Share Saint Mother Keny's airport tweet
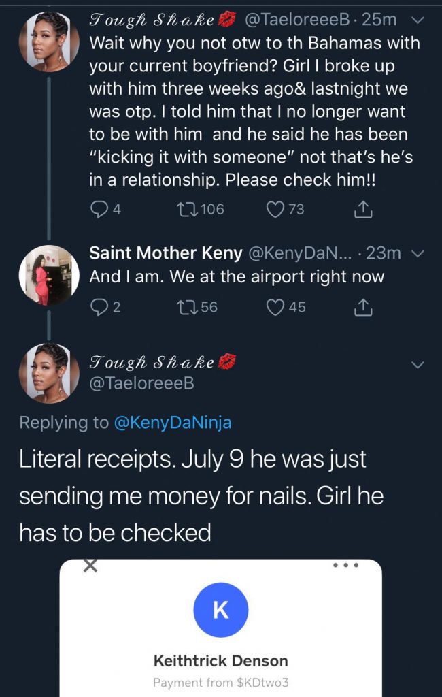The height and width of the screenshot is (697, 442). pos(364,308)
